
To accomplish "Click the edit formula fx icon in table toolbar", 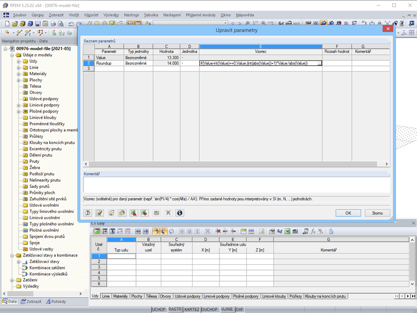I will click(313, 231).
